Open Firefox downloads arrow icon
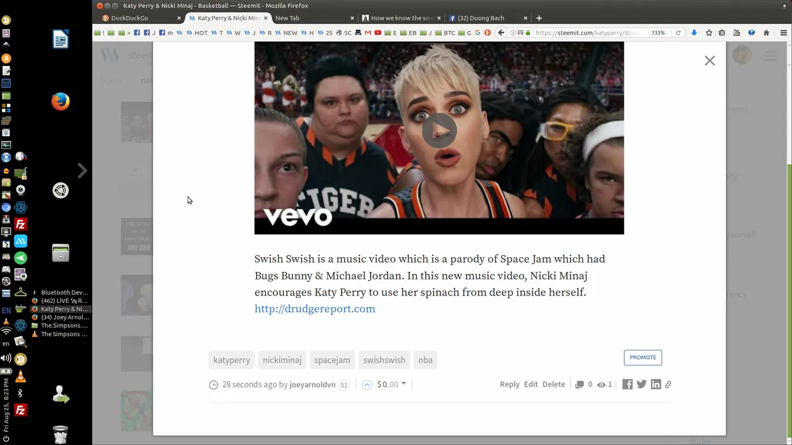792x445 pixels. (694, 33)
